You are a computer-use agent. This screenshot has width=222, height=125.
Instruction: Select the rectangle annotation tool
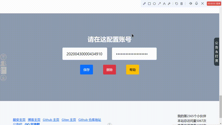pos(149,4)
